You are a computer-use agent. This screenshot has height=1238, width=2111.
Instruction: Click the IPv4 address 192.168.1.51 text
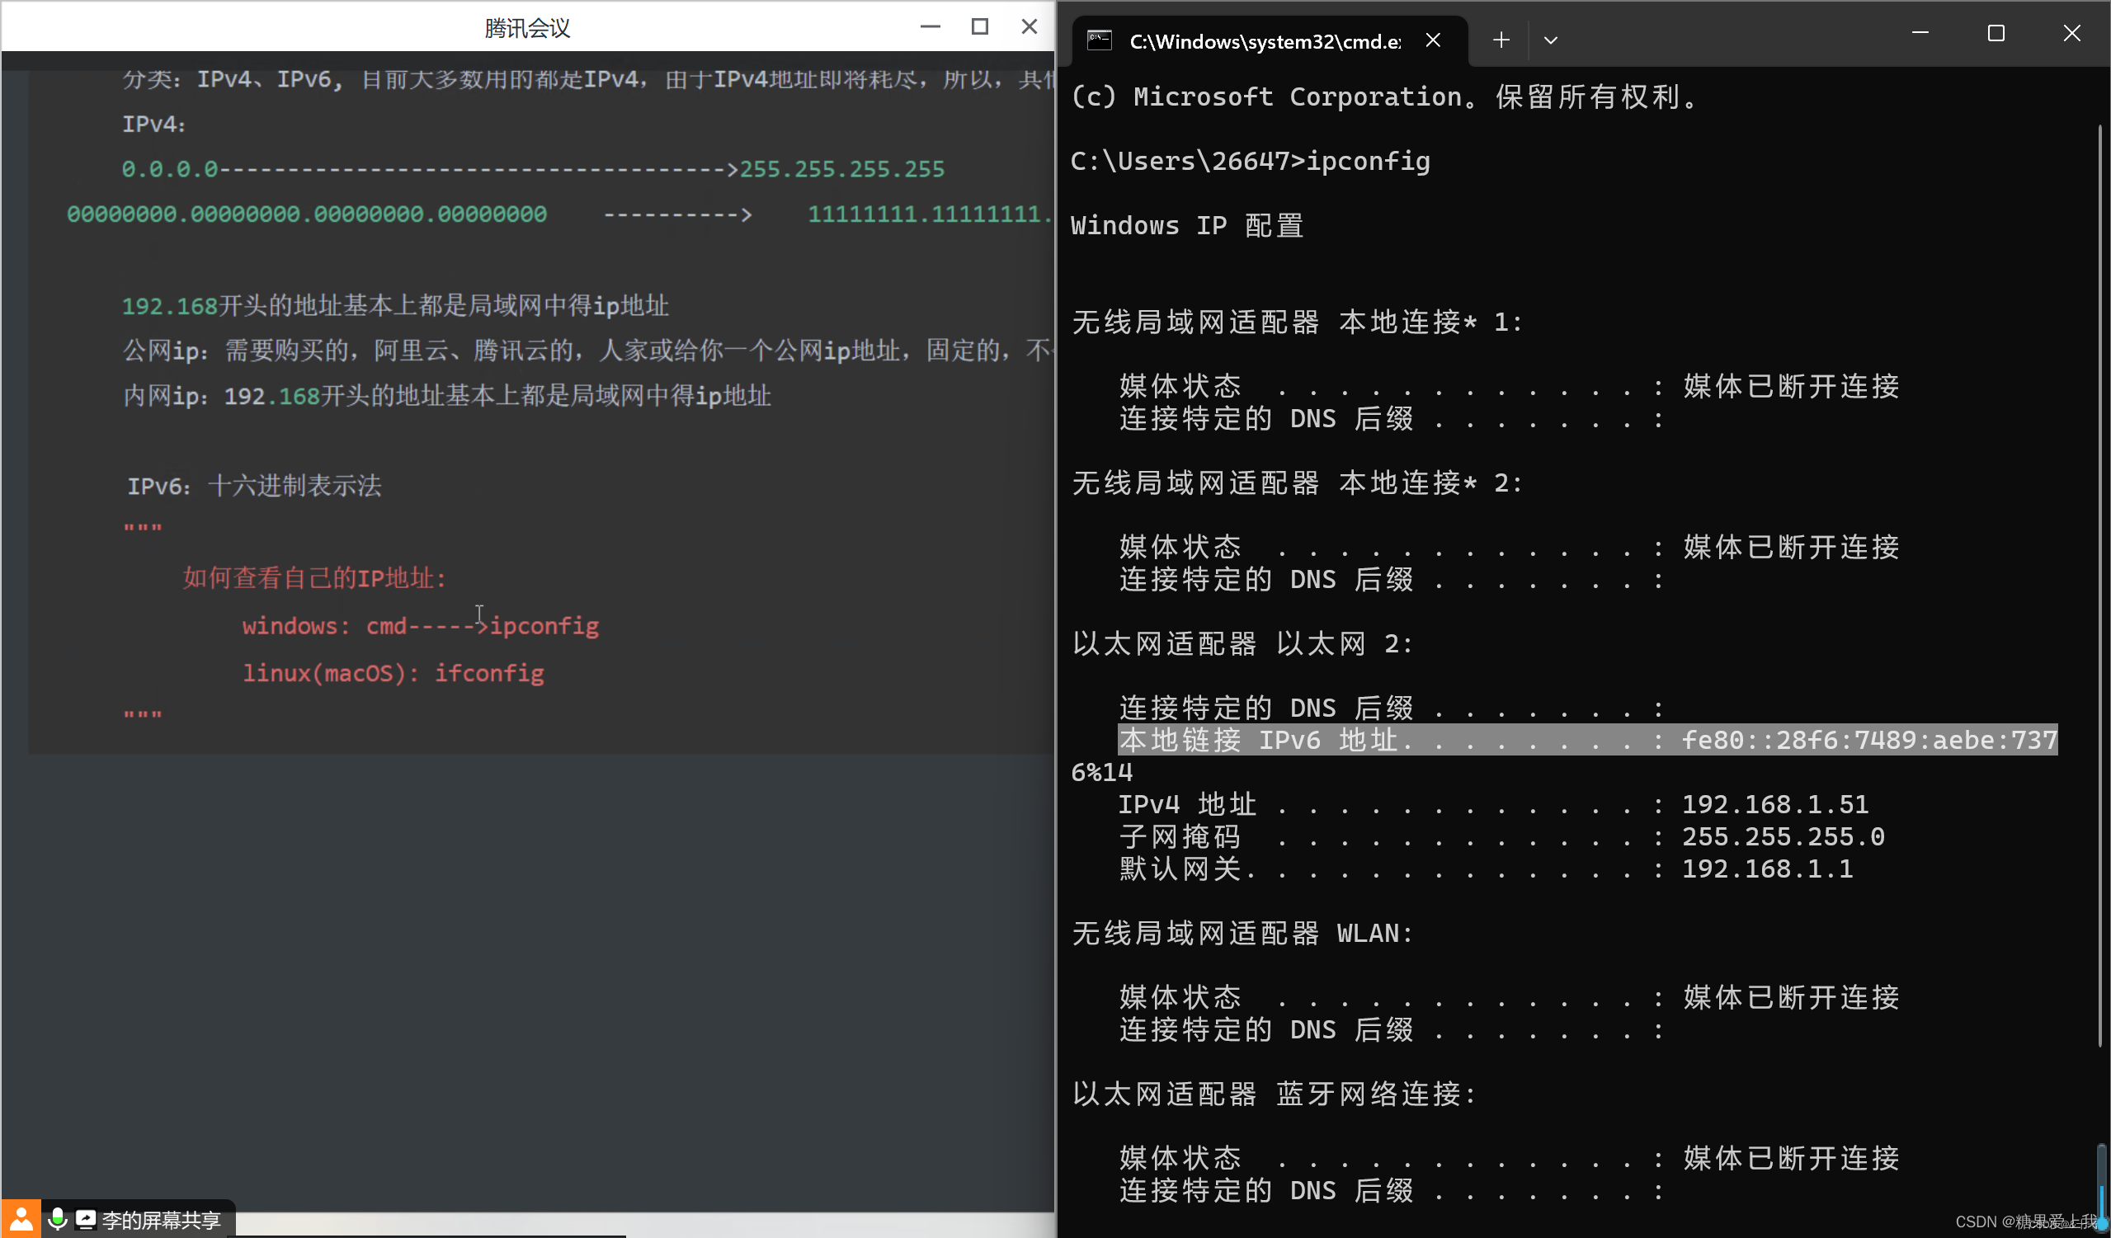[x=1774, y=804]
